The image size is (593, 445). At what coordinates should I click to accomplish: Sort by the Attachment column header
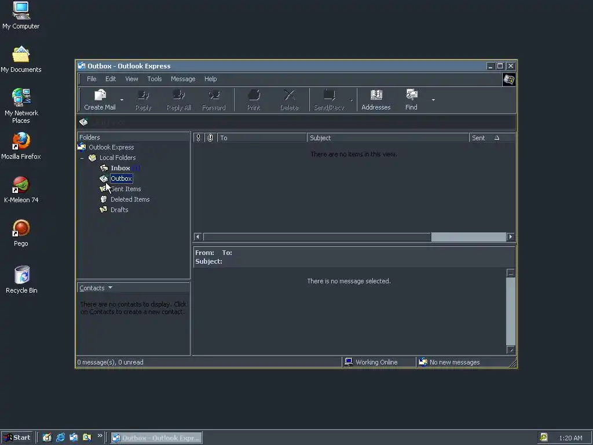point(210,138)
